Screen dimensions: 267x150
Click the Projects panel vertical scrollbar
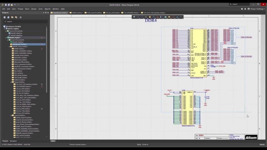46,60
